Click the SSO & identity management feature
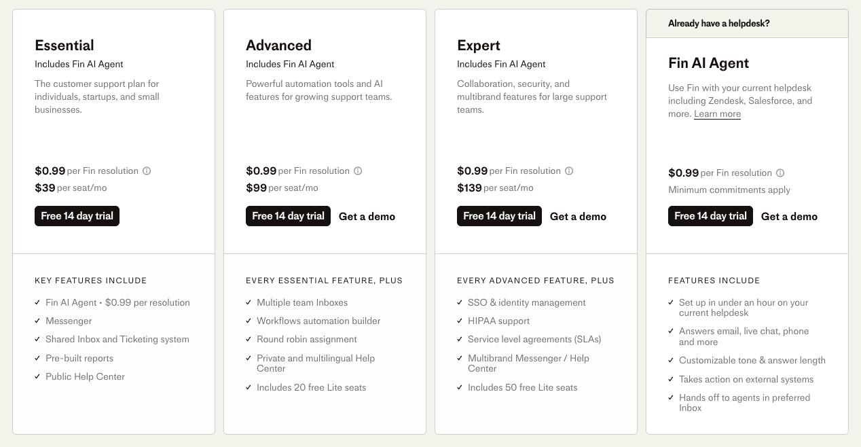 click(x=526, y=302)
